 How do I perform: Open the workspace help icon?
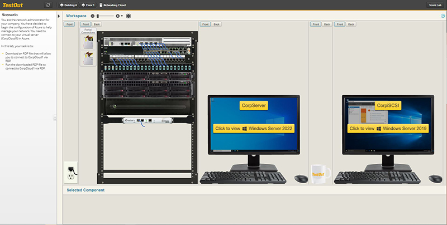[443, 16]
